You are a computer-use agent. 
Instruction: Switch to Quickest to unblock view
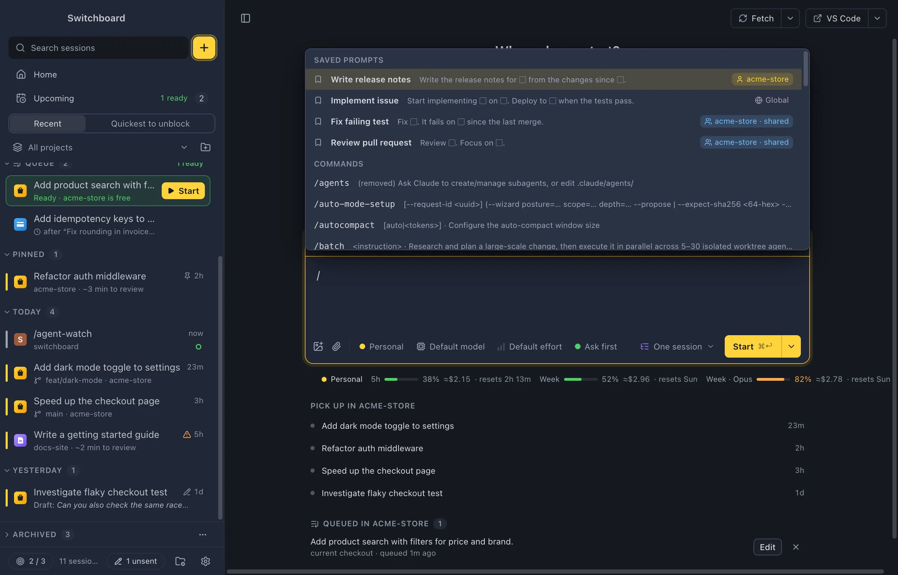(x=150, y=123)
